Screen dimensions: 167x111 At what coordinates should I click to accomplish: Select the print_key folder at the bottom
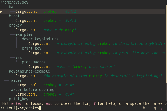click(x=19, y=99)
